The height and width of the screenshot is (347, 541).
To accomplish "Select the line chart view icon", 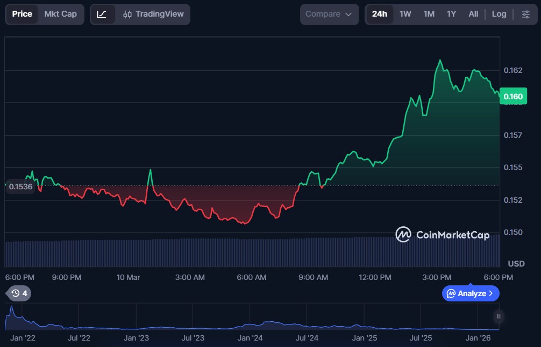I will point(102,14).
